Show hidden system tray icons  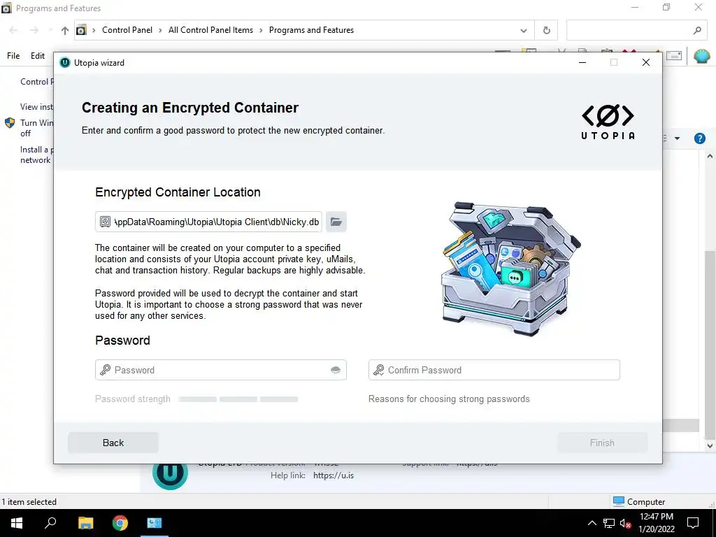pos(592,523)
